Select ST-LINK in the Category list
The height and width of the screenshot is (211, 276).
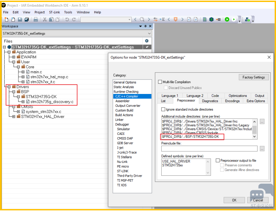123,171
